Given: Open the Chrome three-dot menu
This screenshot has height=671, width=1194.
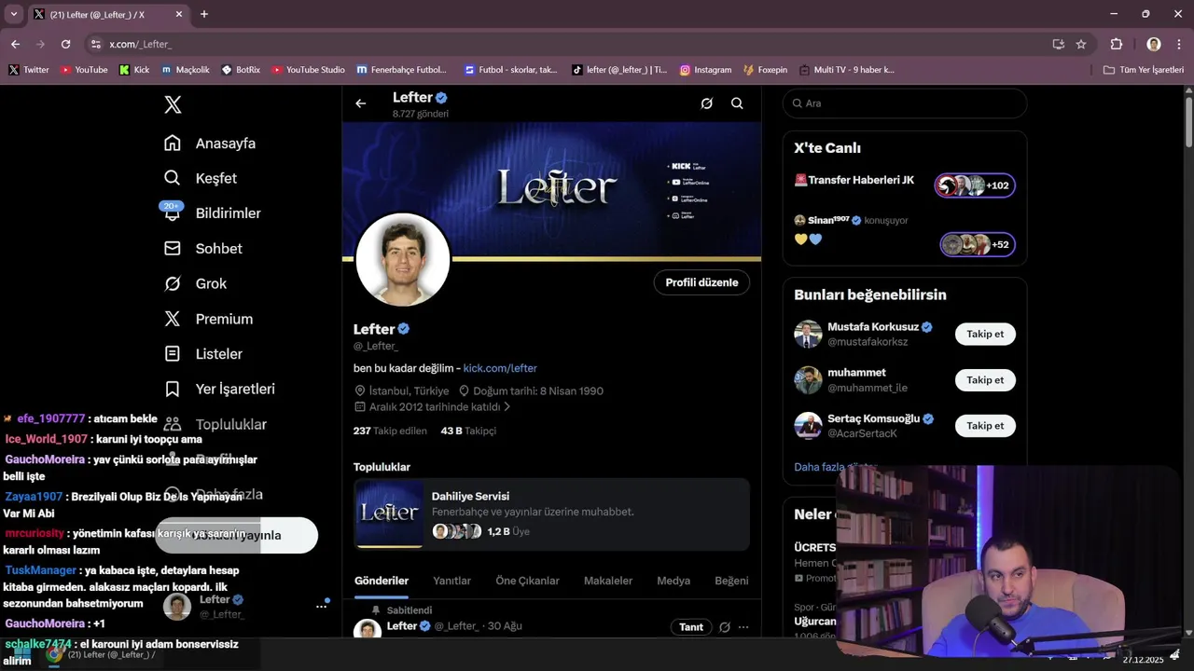Looking at the screenshot, I should pyautogui.click(x=1177, y=44).
